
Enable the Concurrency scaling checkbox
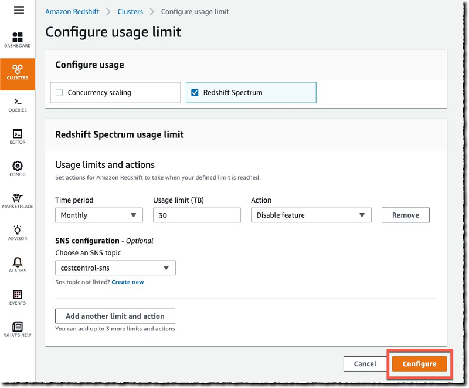(x=59, y=93)
